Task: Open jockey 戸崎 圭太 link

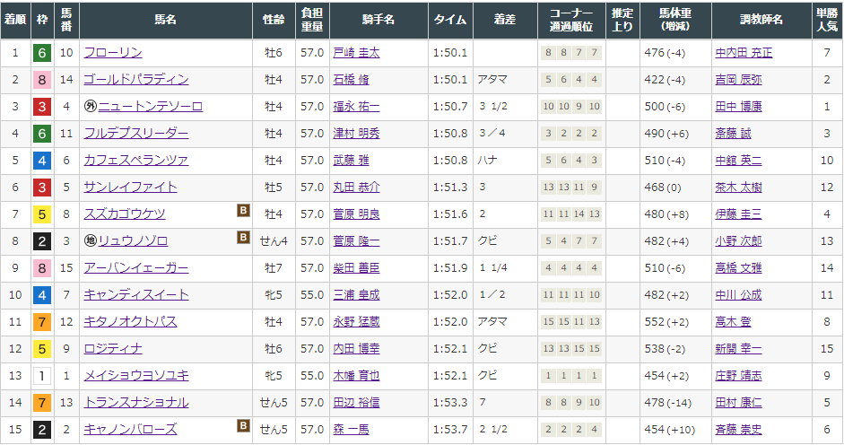Action: point(356,53)
